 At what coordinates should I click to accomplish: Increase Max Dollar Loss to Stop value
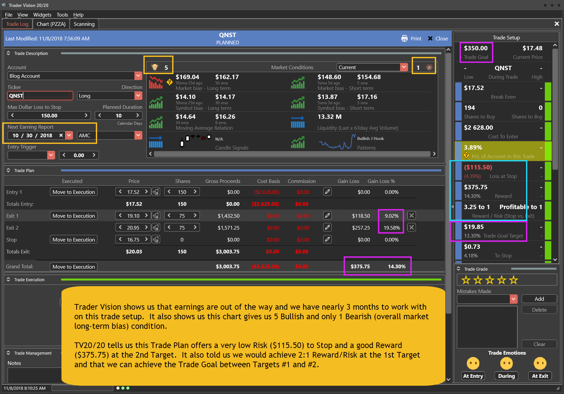pos(86,115)
